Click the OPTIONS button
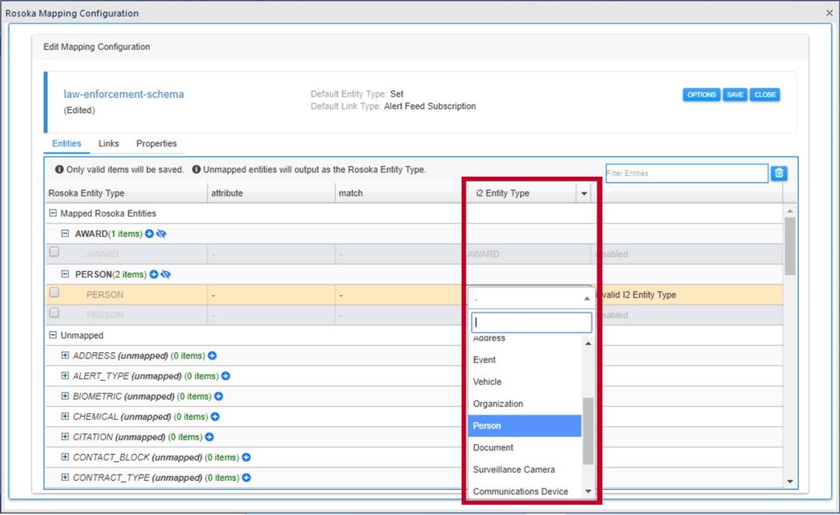 pos(701,94)
